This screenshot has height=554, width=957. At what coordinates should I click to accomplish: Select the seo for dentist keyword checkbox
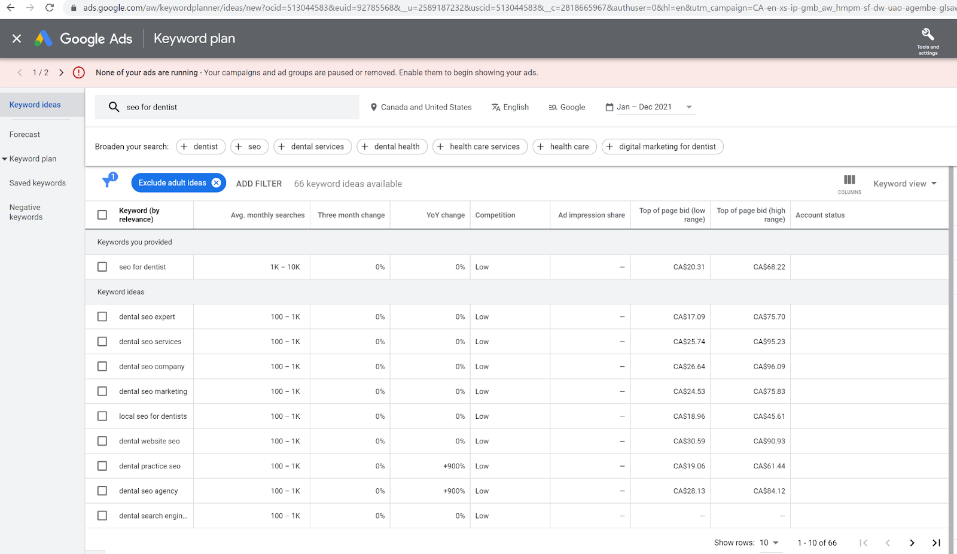click(x=102, y=267)
